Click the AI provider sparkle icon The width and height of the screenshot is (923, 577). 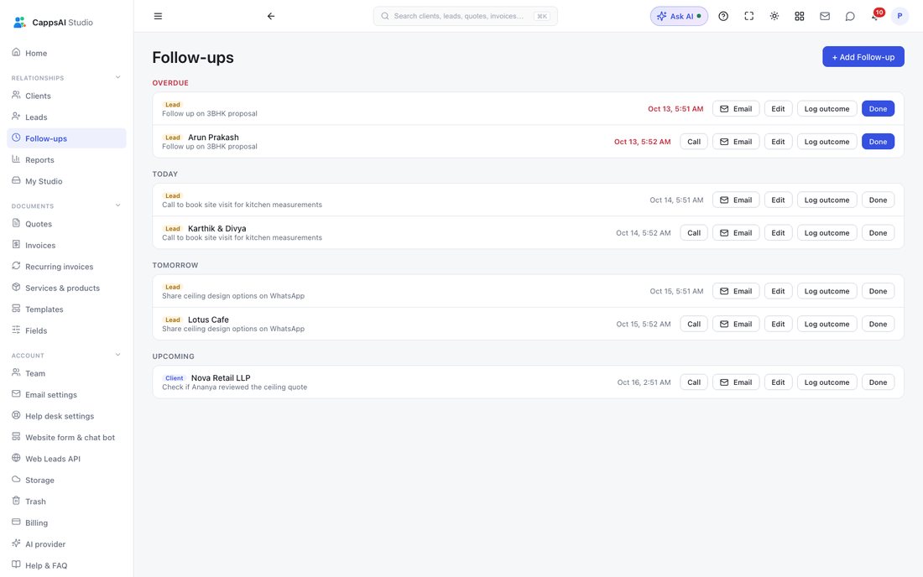pyautogui.click(x=16, y=543)
